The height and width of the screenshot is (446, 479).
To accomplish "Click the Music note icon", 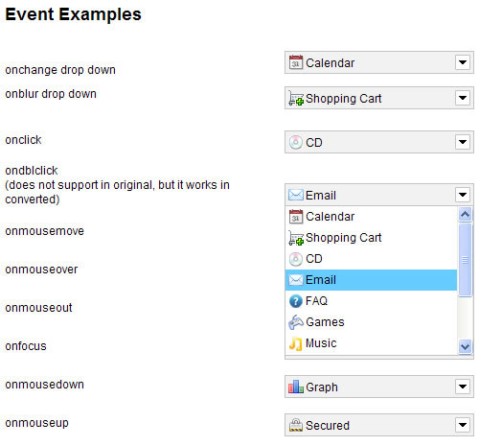I will (x=296, y=343).
